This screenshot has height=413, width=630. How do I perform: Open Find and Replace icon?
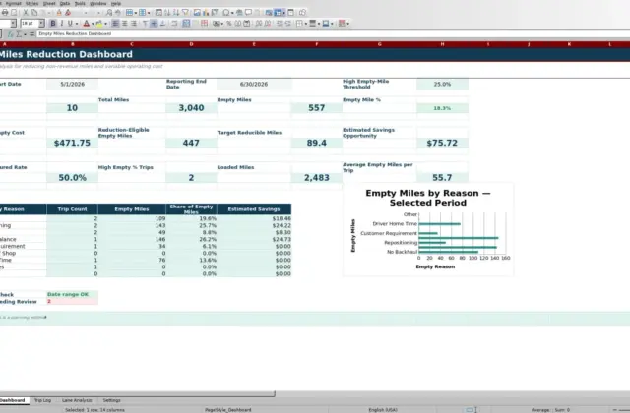[109, 13]
